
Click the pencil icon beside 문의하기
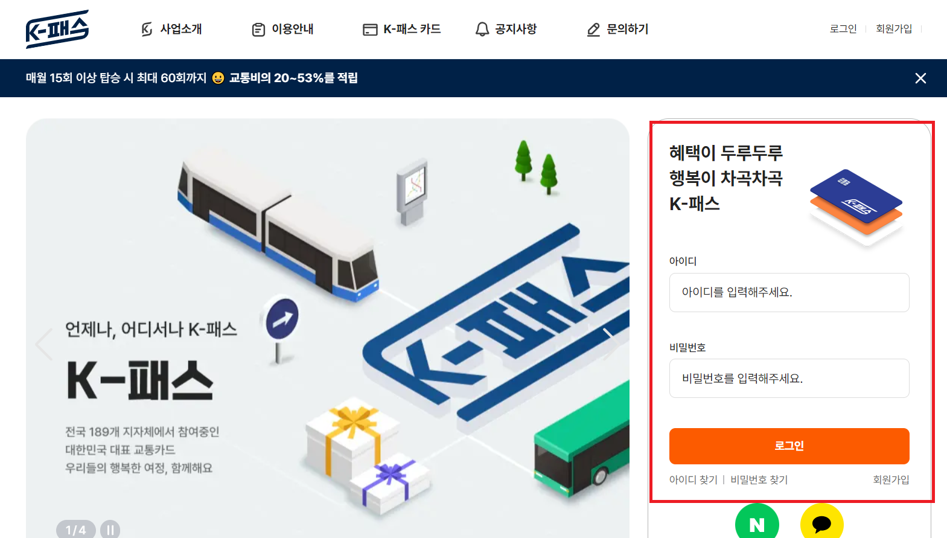pyautogui.click(x=593, y=29)
